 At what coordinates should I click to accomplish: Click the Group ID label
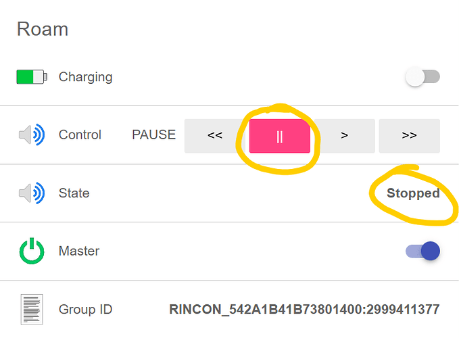tap(85, 310)
